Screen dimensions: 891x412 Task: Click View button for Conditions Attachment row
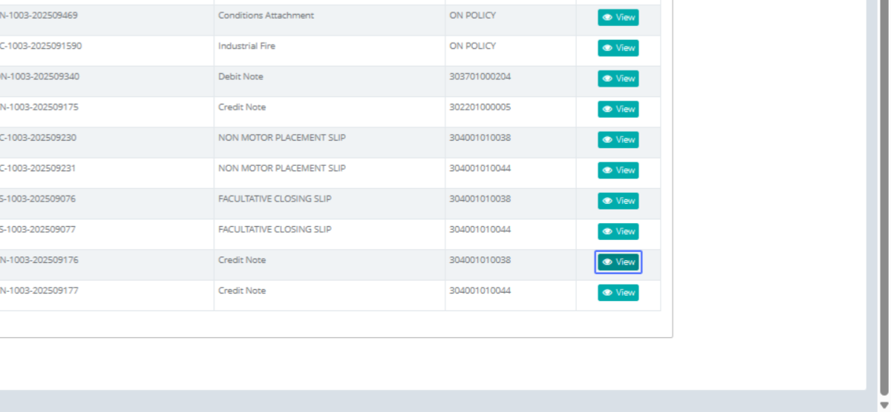pos(618,17)
